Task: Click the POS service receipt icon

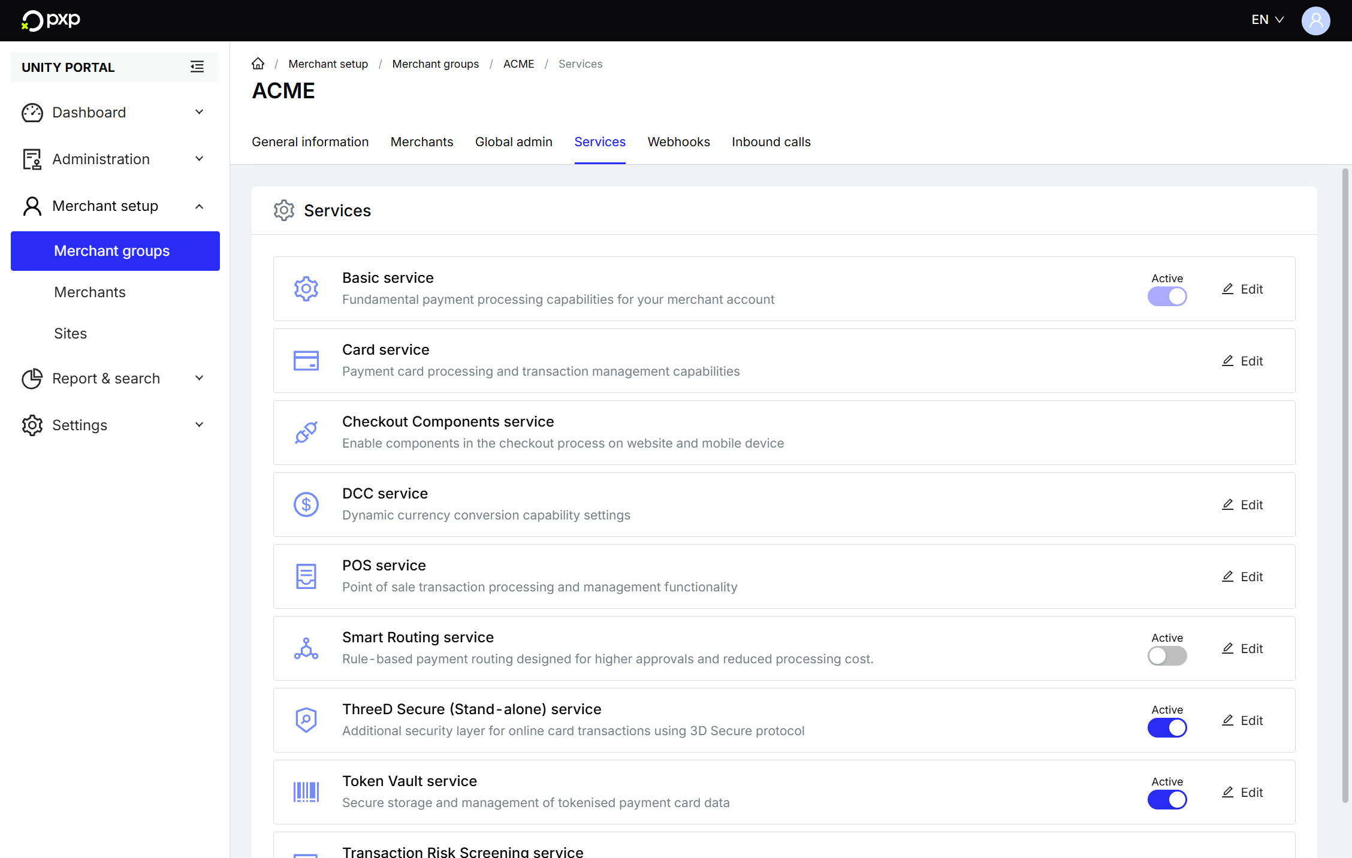Action: pyautogui.click(x=306, y=576)
